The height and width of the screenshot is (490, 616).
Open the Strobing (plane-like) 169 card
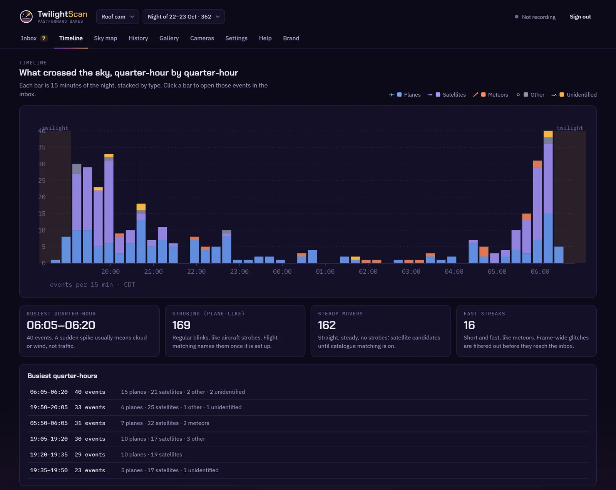click(235, 331)
